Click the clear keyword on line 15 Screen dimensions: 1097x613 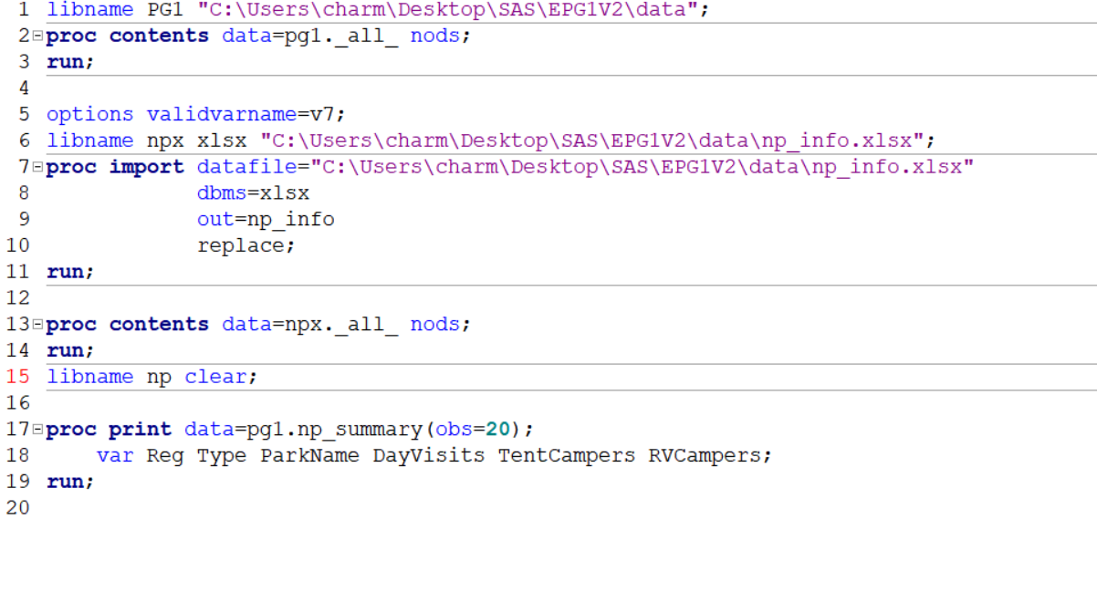214,376
